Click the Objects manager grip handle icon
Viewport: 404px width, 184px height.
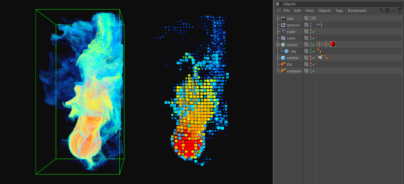coord(279,11)
